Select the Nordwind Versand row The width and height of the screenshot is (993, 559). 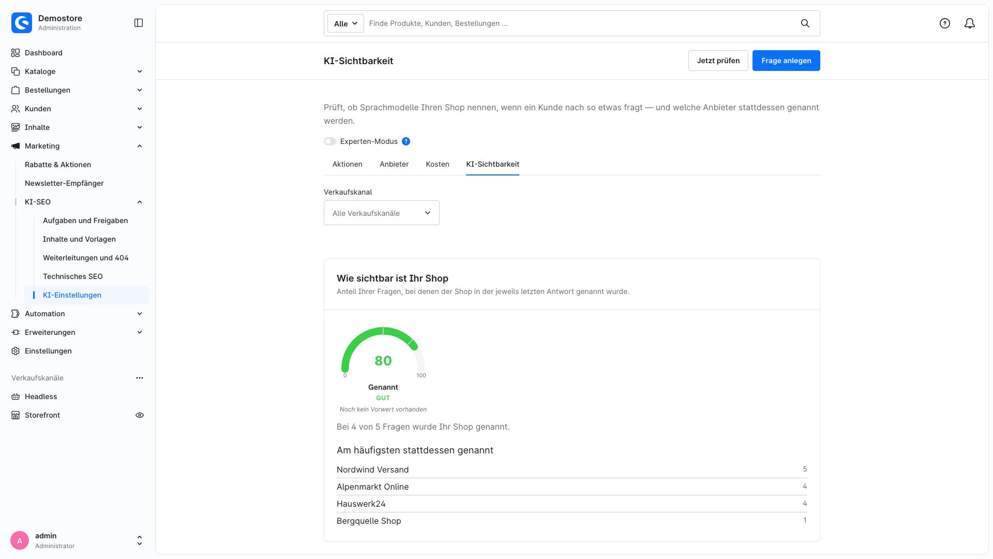click(572, 469)
